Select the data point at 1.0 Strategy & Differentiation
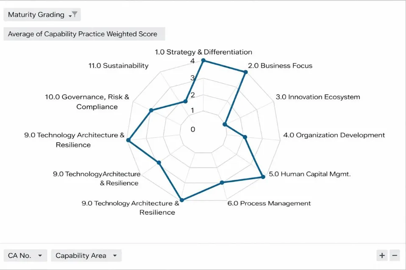 point(203,60)
